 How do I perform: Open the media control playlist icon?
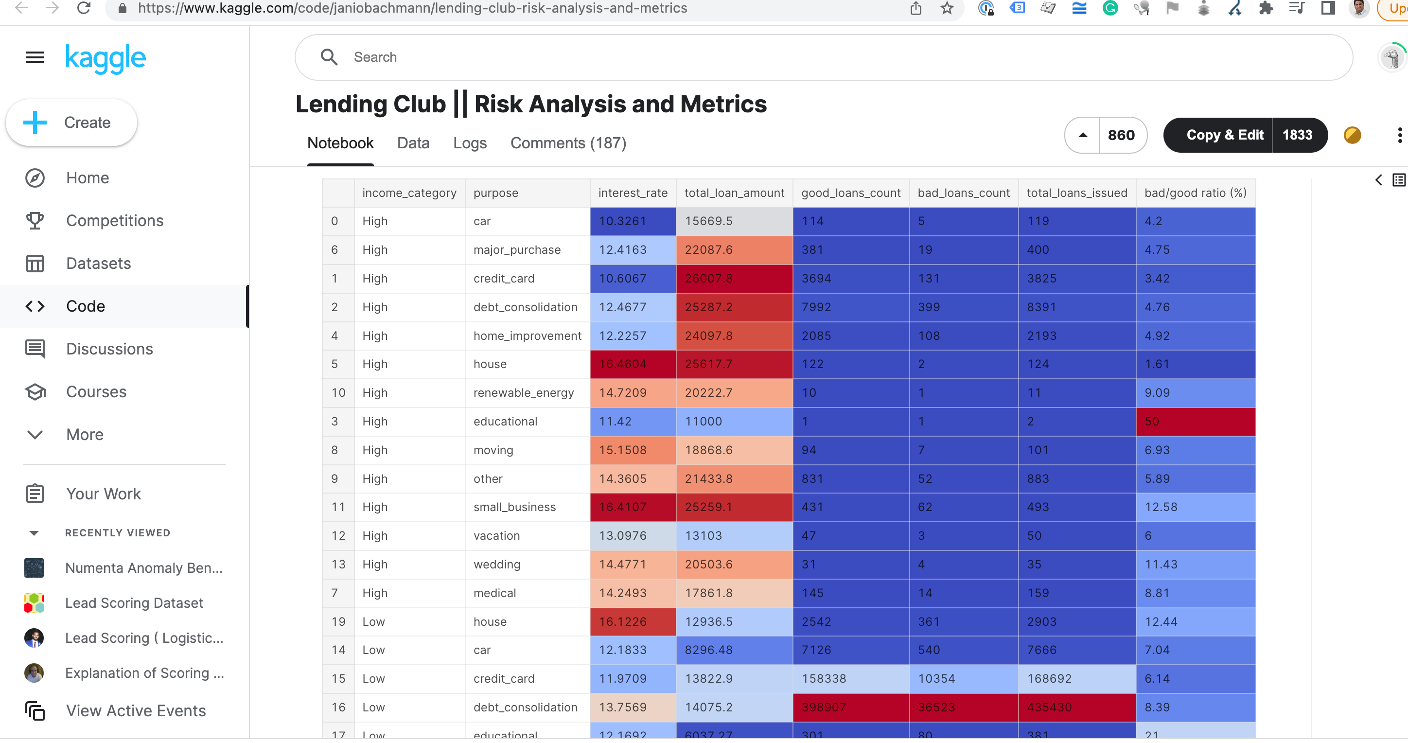coord(1297,8)
